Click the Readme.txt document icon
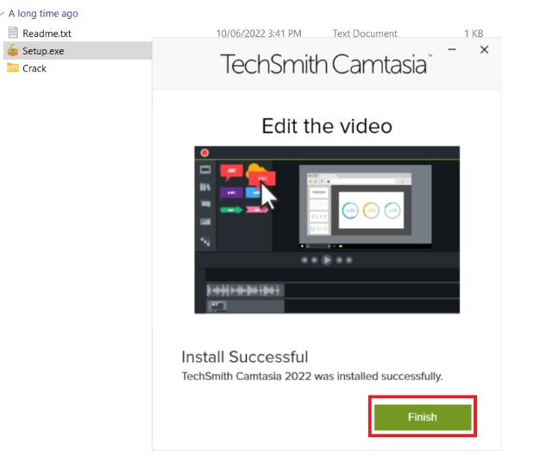This screenshot has height=469, width=552. click(x=13, y=33)
